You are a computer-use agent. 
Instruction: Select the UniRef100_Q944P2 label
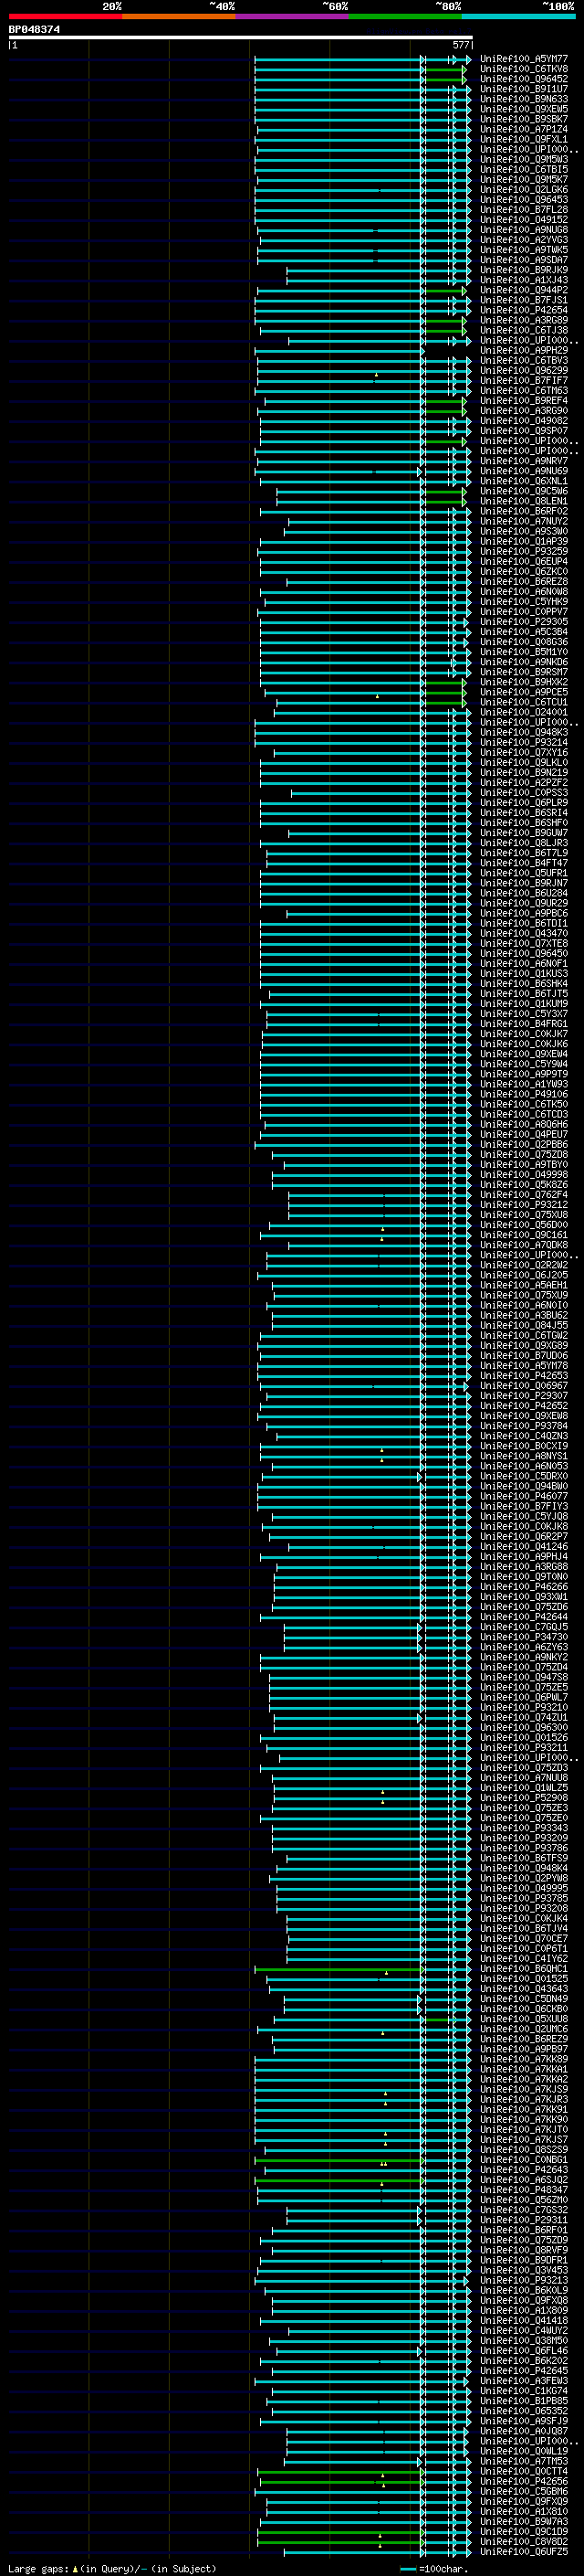click(x=524, y=290)
